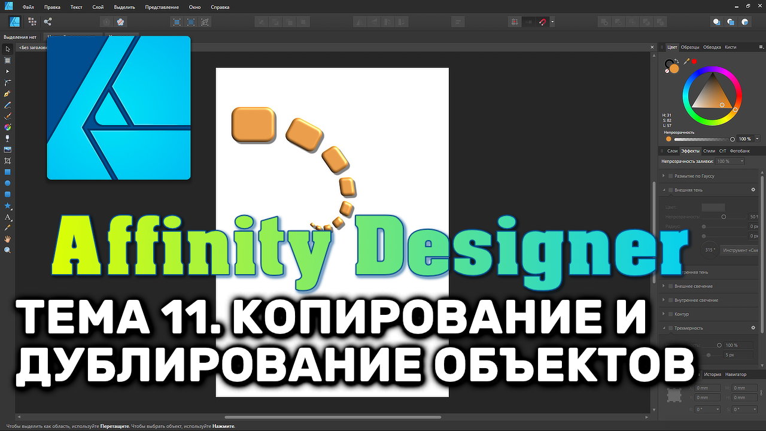Select the Corner tool
Image resolution: width=766 pixels, height=431 pixels.
8,83
